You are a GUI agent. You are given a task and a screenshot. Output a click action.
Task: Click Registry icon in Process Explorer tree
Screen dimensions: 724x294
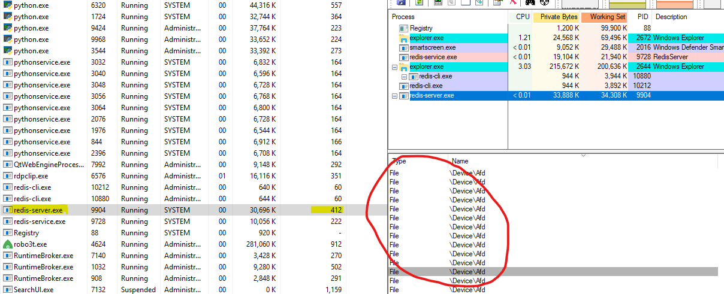(404, 28)
